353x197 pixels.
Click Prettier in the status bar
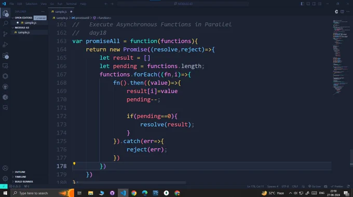337,186
